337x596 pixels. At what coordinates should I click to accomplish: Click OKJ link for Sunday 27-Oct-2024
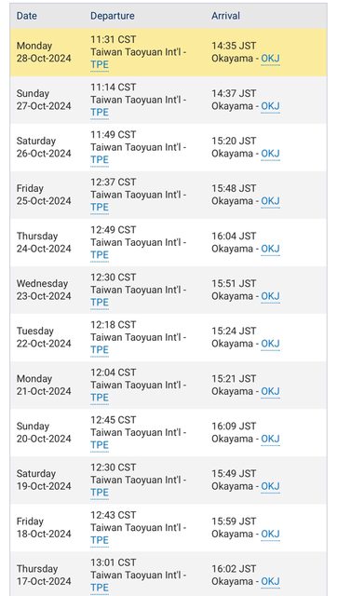tap(270, 106)
